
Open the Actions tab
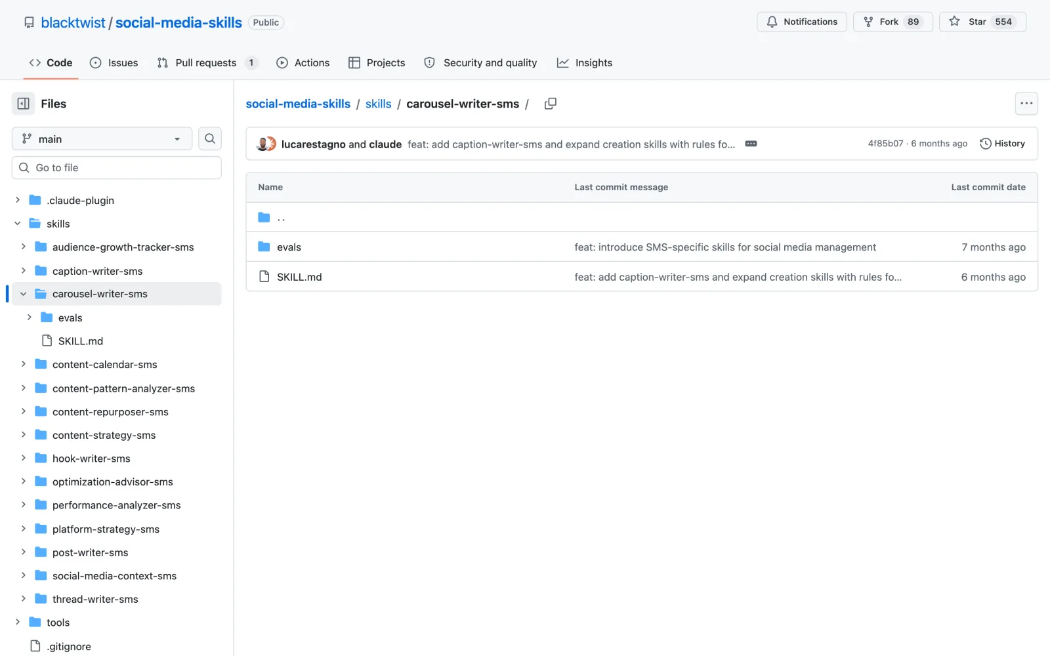(x=303, y=62)
